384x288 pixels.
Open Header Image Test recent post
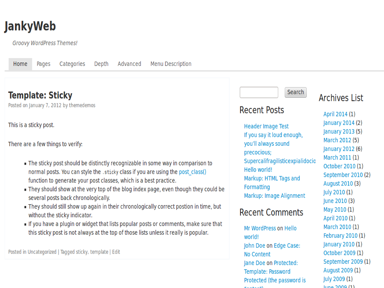click(266, 127)
